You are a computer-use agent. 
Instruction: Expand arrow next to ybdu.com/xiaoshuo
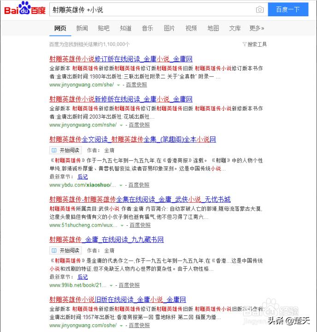pos(121,186)
